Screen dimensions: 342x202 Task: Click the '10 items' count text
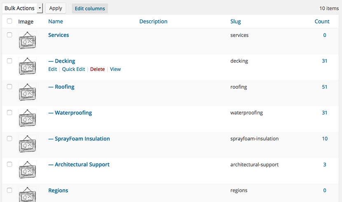[x=329, y=8]
